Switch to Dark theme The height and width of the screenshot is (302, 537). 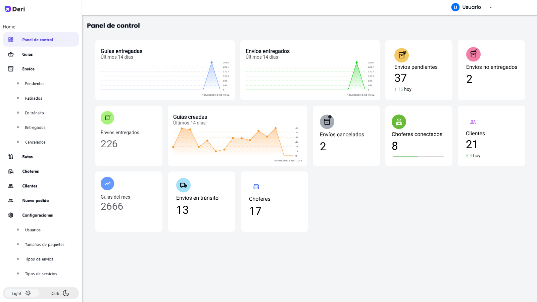coord(59,293)
